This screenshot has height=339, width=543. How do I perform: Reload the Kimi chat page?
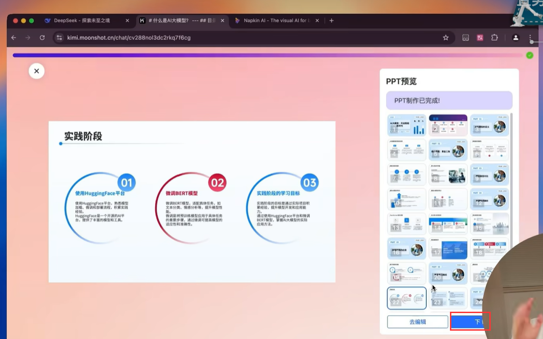(42, 38)
